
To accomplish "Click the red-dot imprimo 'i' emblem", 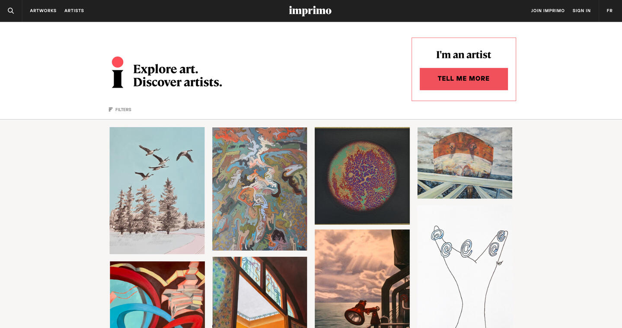I will [x=118, y=73].
